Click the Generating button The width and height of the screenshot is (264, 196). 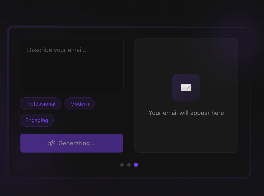pyautogui.click(x=72, y=143)
